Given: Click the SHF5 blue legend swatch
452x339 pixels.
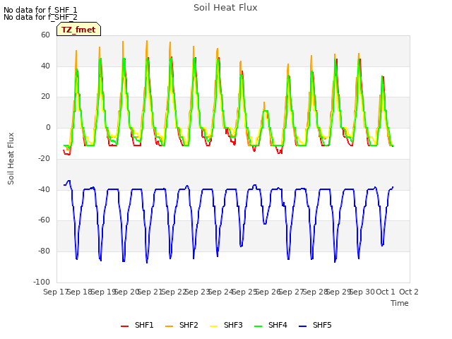Looking at the screenshot, I should pos(303,326).
